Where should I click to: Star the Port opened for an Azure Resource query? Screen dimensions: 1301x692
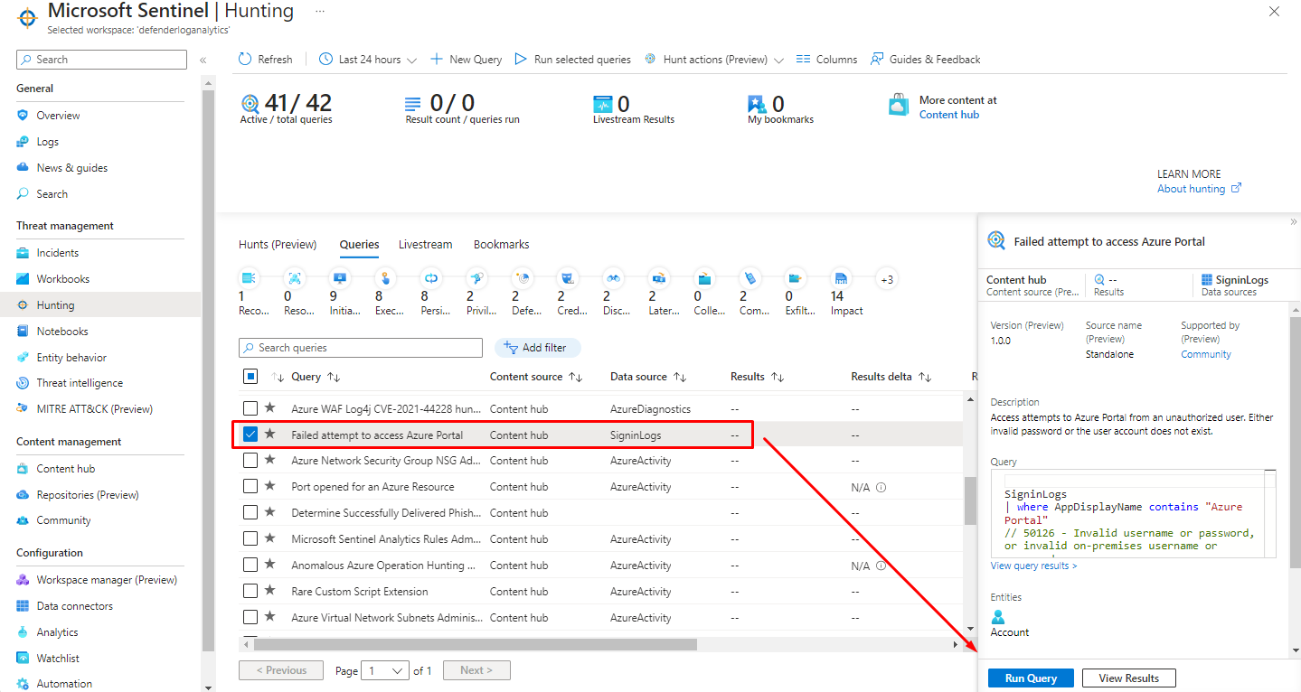coord(269,486)
